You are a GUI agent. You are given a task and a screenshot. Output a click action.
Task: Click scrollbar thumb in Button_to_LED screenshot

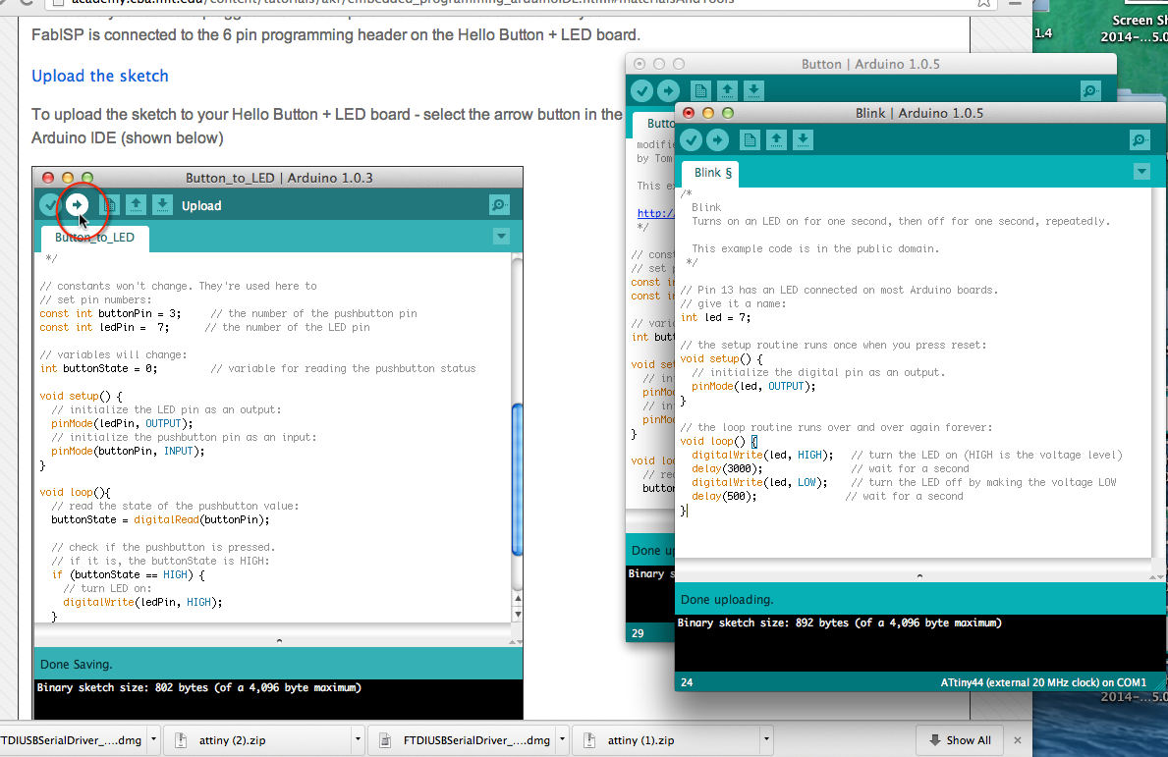point(517,478)
